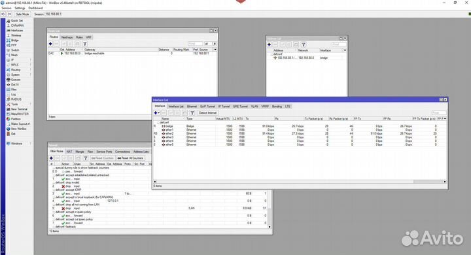Click Reset All Counters in Firewall
The height and width of the screenshot is (255, 471).
click(x=130, y=158)
